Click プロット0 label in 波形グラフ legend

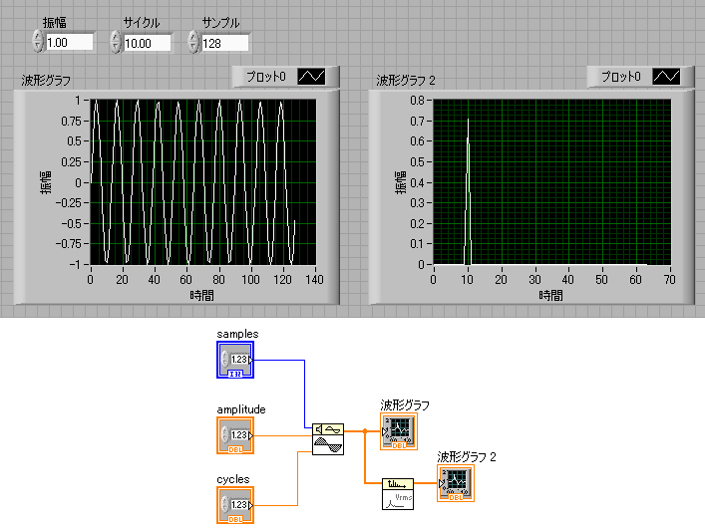point(266,77)
